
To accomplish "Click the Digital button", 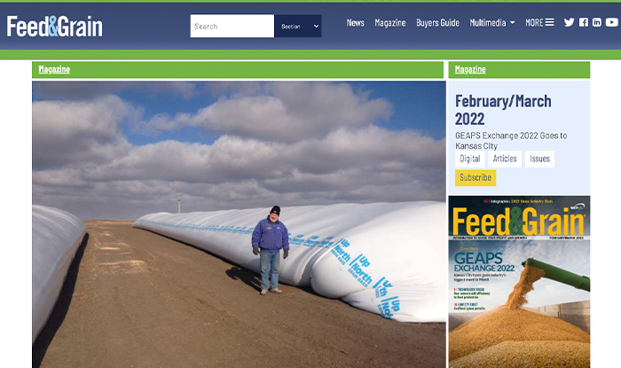I will 469,159.
